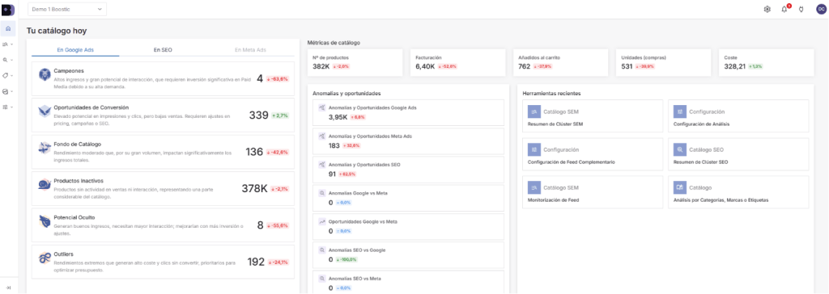Click the Métricas de catálogo heading
This screenshot has width=829, height=294.
click(x=334, y=42)
